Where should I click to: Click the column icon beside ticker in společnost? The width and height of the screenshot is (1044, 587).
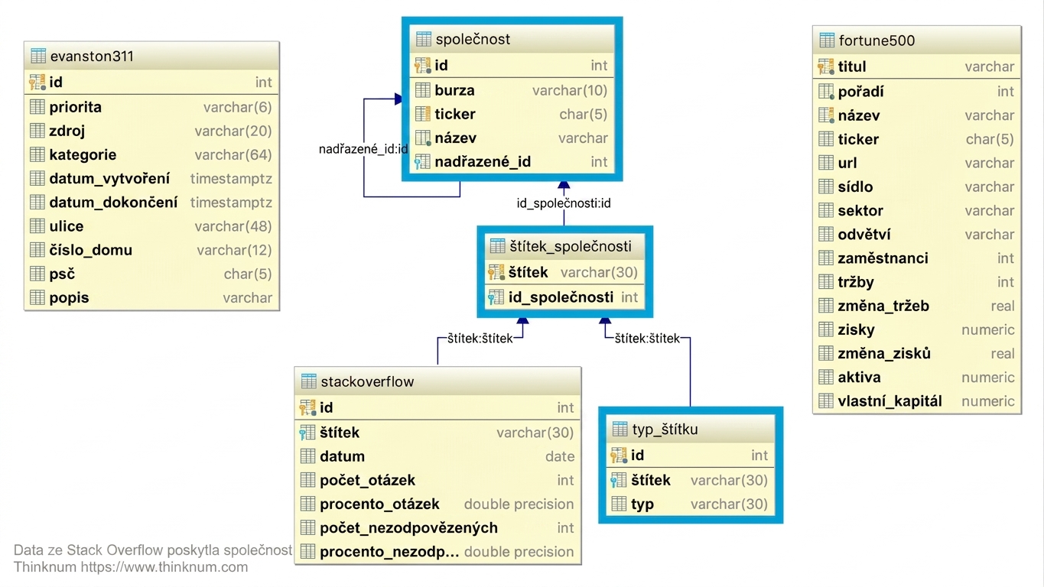[x=423, y=115]
